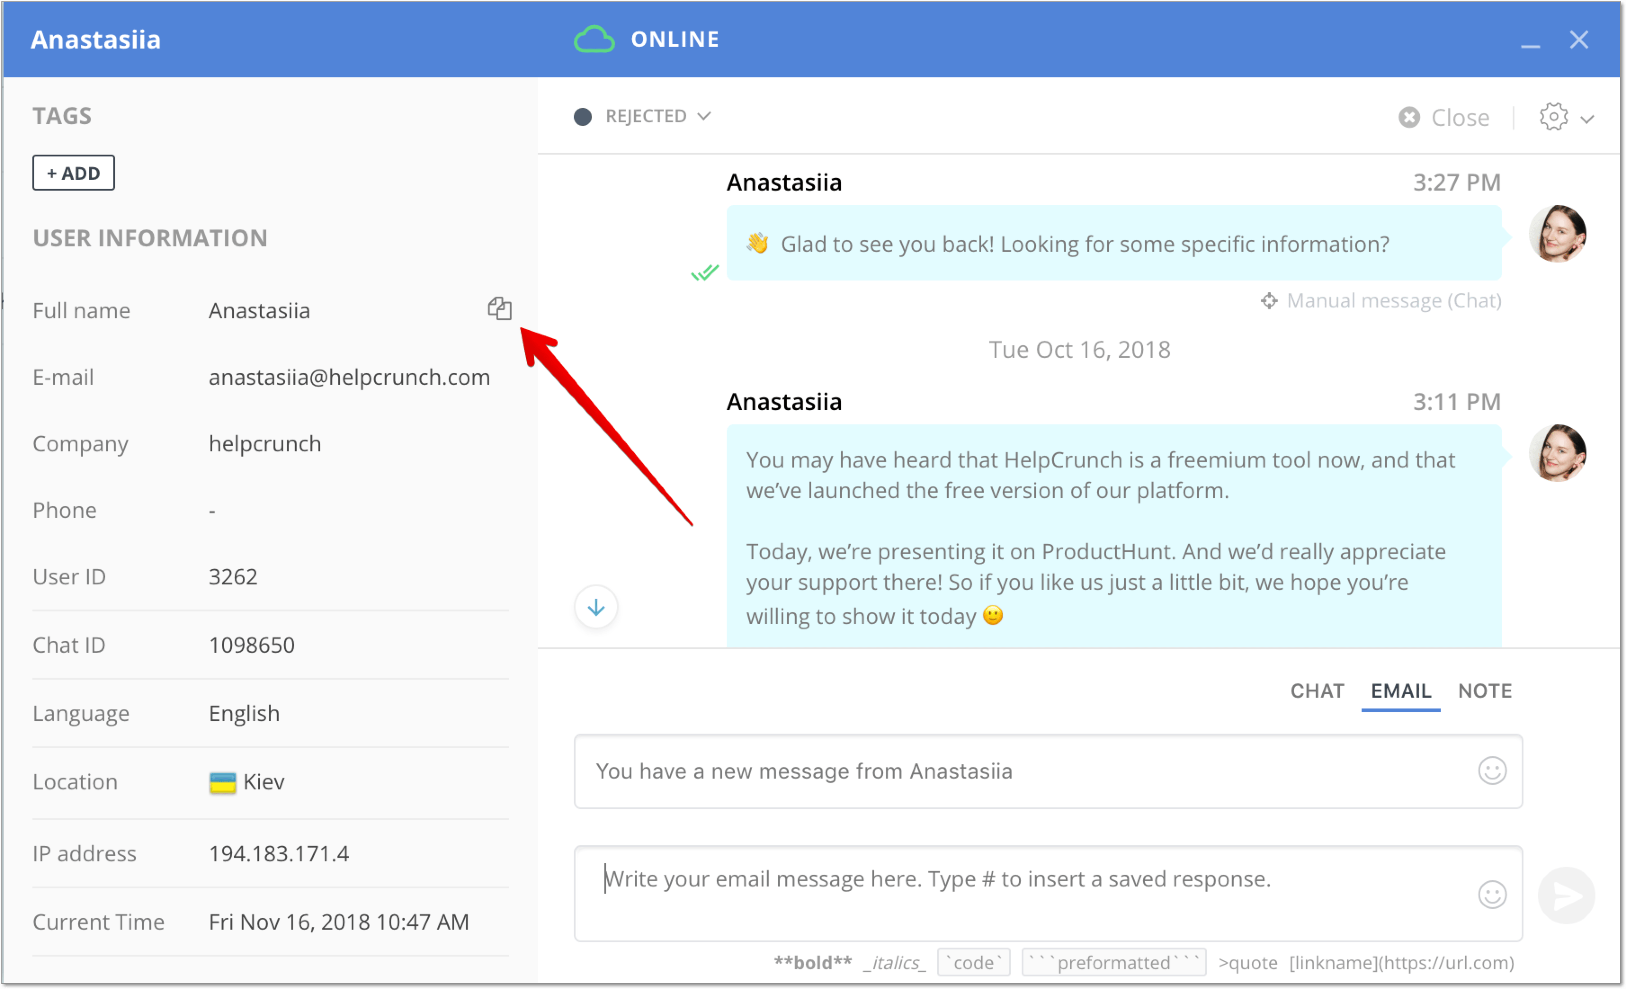Switch to the CHAT tab

coord(1317,691)
